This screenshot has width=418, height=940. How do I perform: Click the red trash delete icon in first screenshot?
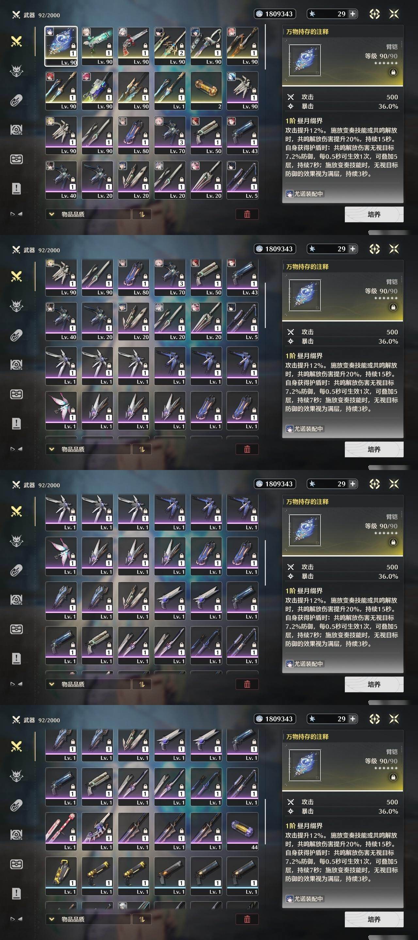click(x=247, y=214)
